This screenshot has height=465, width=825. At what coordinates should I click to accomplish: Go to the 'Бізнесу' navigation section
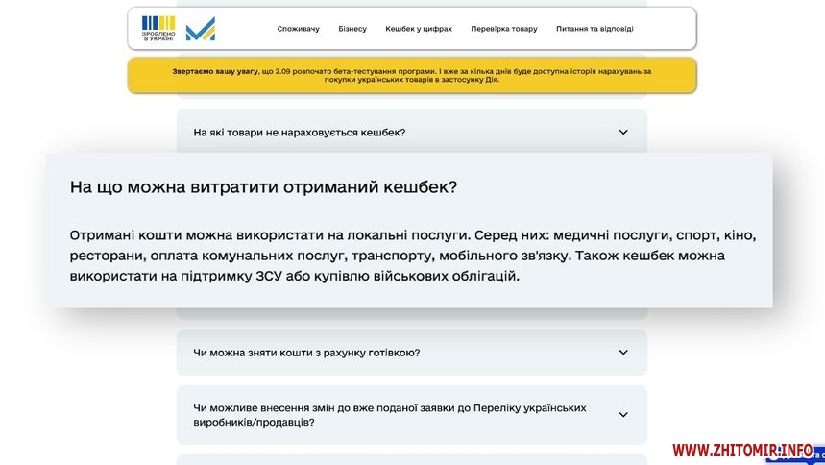pos(352,29)
